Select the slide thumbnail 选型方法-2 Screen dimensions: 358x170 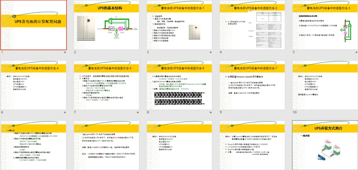pos(252,25)
